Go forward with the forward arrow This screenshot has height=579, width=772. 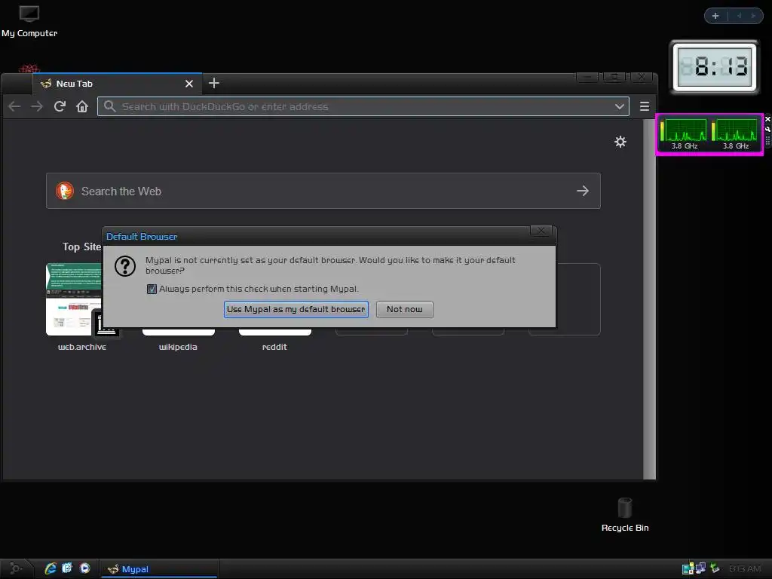(37, 106)
